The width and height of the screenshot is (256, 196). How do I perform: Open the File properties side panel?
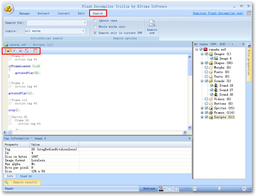click(249, 62)
